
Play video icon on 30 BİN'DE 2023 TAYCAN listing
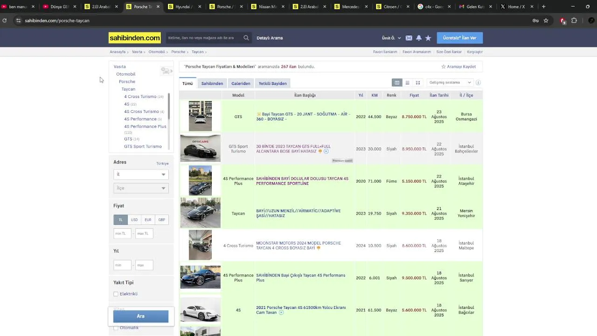click(326, 151)
